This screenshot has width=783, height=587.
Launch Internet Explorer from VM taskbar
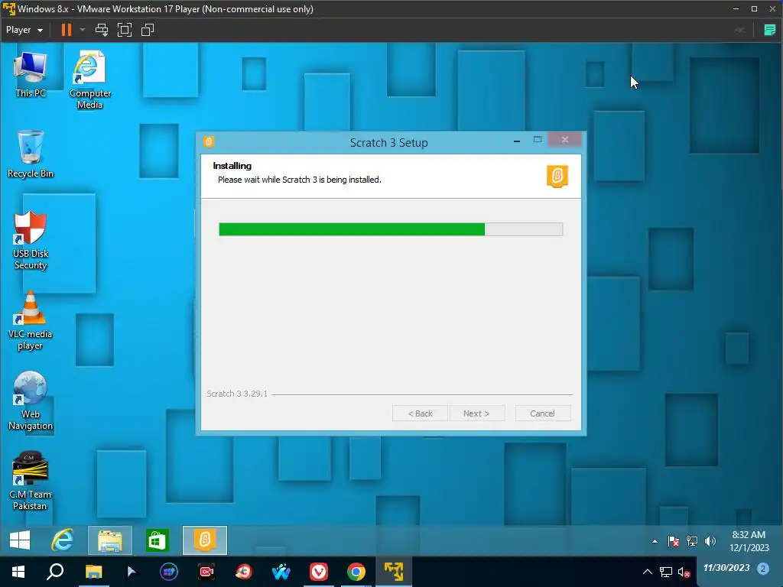[63, 540]
